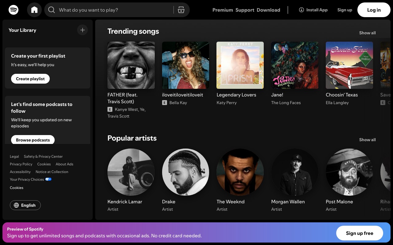Click the search input field
The image size is (393, 245).
coord(107,10)
